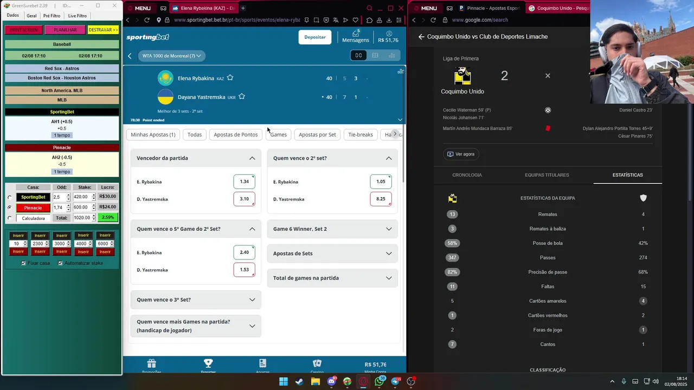Favorite Elena Rybakina with the star
The height and width of the screenshot is (390, 694).
click(230, 78)
